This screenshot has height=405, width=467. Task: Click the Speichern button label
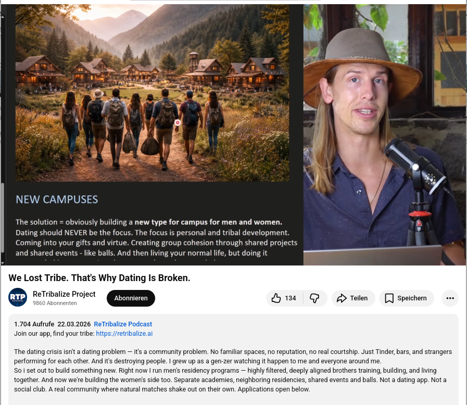pyautogui.click(x=412, y=298)
